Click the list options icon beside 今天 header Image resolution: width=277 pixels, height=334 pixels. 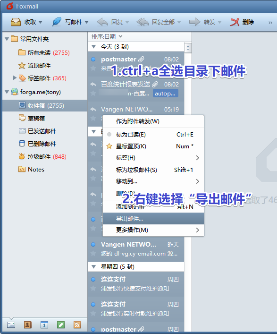coord(188,48)
